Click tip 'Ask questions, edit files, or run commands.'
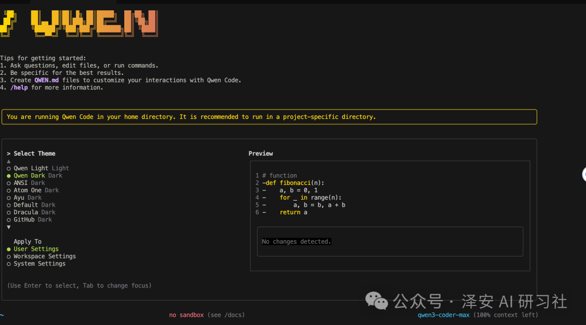The height and width of the screenshot is (325, 586). [84, 66]
